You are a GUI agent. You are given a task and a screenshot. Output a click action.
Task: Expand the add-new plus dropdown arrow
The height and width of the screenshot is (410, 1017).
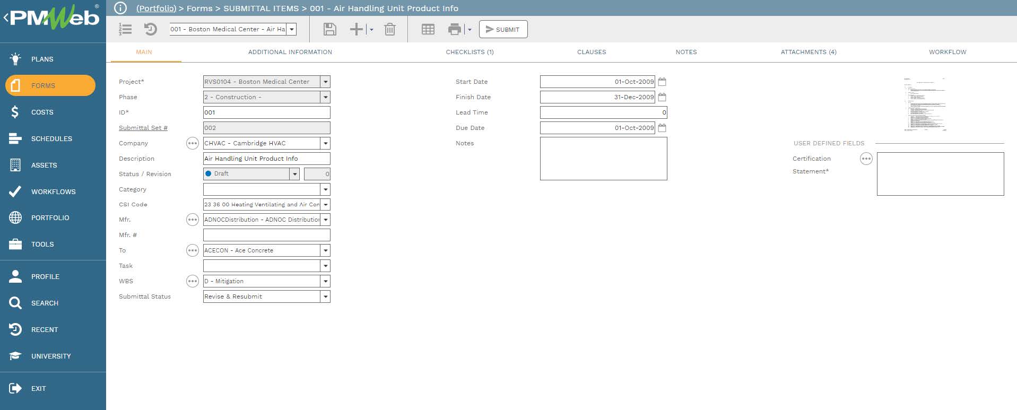coord(371,30)
